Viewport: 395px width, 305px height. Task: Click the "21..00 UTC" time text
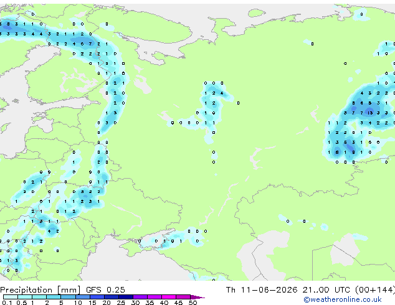(326, 290)
